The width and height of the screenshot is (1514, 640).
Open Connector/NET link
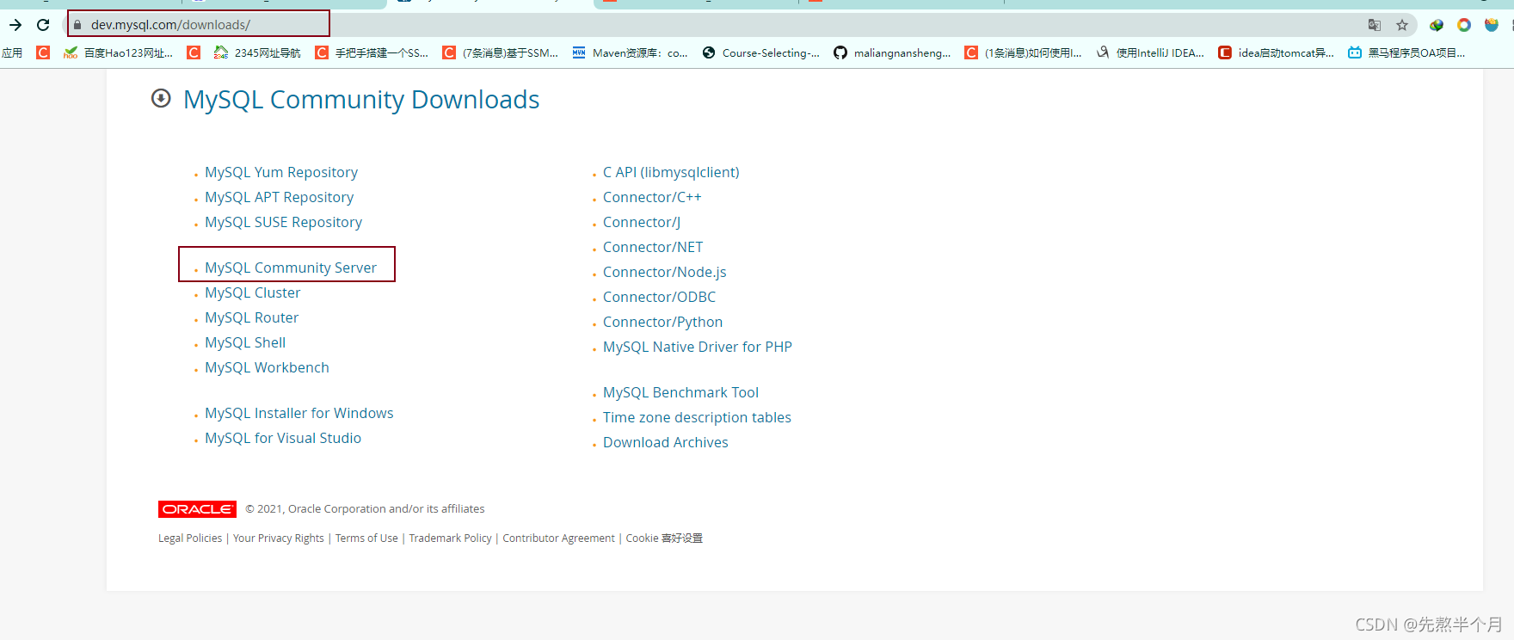(x=653, y=247)
